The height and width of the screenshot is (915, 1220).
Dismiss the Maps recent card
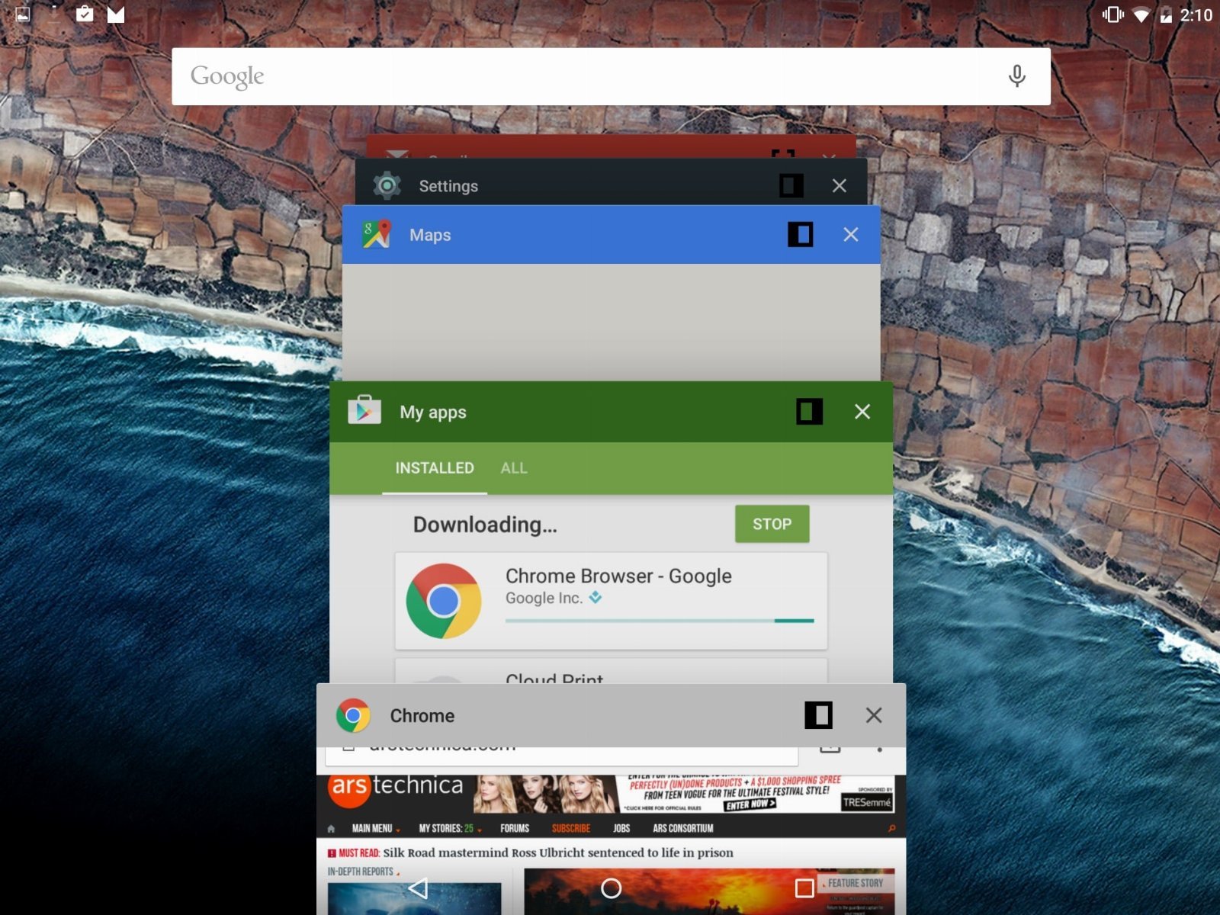pos(851,234)
